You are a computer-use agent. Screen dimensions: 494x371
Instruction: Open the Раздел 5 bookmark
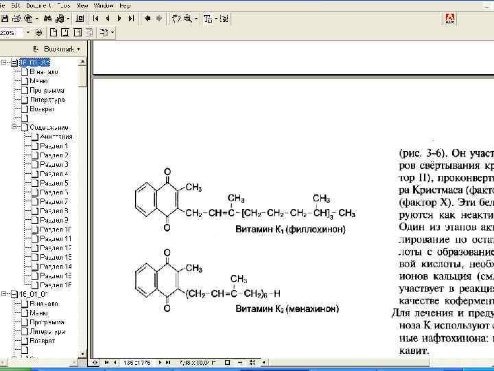point(54,183)
